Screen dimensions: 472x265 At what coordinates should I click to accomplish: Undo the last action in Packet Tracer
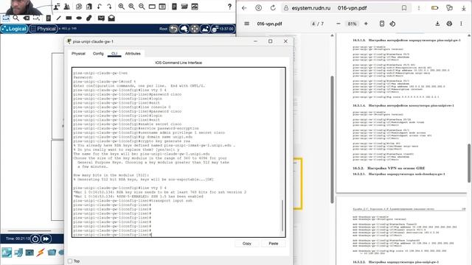point(100,7)
